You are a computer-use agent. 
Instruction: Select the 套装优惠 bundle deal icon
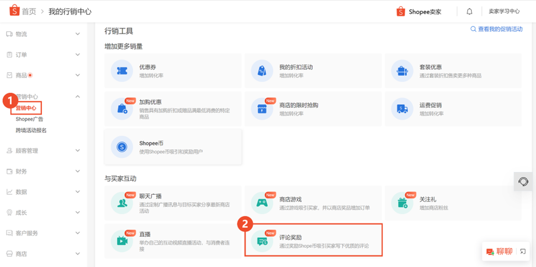pos(402,71)
